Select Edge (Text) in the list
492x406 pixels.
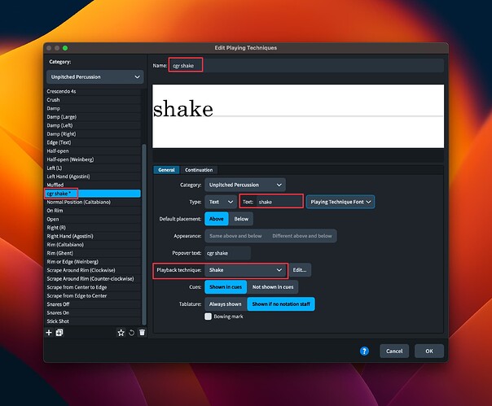click(x=93, y=142)
